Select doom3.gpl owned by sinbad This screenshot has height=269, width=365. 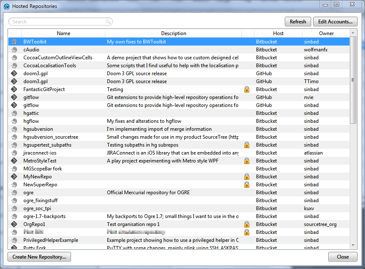click(35, 74)
